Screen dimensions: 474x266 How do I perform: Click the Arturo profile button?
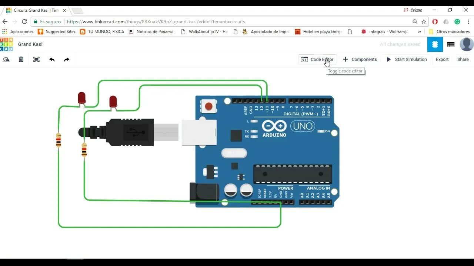[x=413, y=10]
